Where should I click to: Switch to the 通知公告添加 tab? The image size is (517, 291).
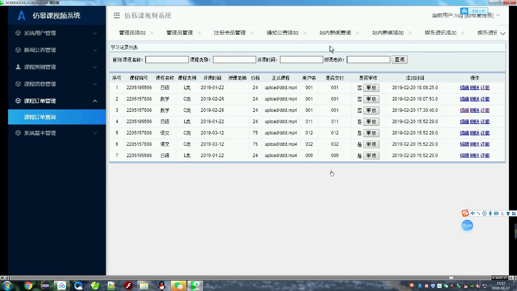tap(282, 33)
